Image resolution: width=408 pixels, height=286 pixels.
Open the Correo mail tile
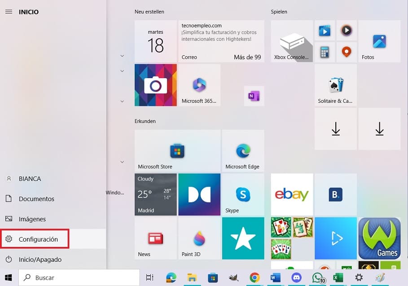point(221,41)
